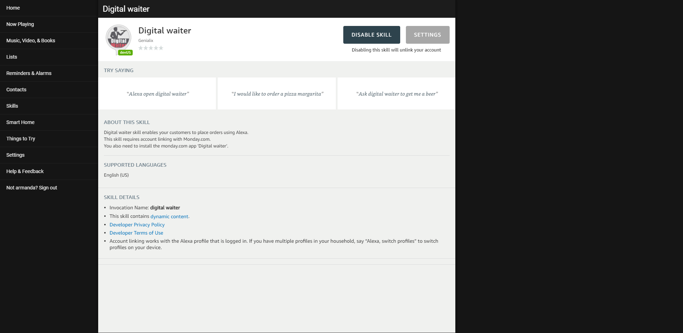Click the Digital waiter page header title
The width and height of the screenshot is (683, 333).
tap(126, 9)
